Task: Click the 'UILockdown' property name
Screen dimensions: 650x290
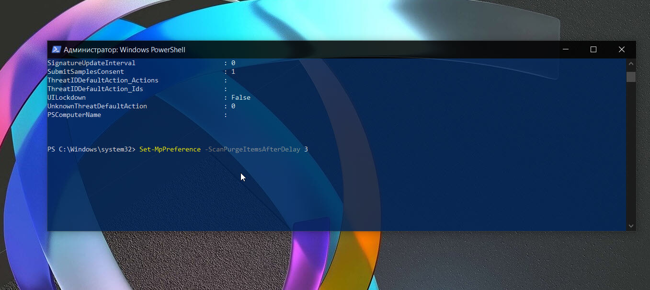Action: click(x=67, y=98)
